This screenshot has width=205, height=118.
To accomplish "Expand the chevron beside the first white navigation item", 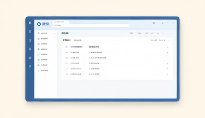I will [x=54, y=33].
